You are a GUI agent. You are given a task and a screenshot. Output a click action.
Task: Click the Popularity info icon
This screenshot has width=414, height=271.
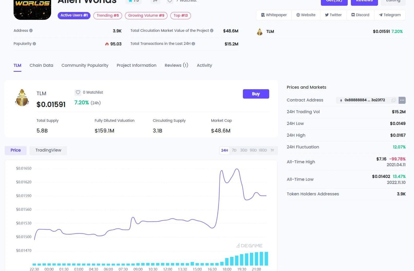click(x=34, y=44)
